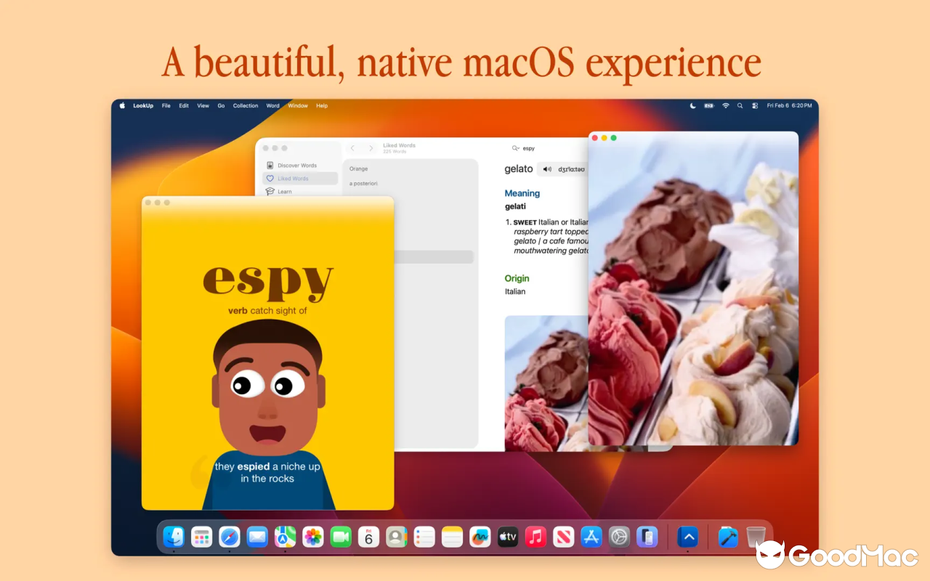930x581 pixels.
Task: Toggle Focus moon icon in menu bar
Action: (x=692, y=106)
